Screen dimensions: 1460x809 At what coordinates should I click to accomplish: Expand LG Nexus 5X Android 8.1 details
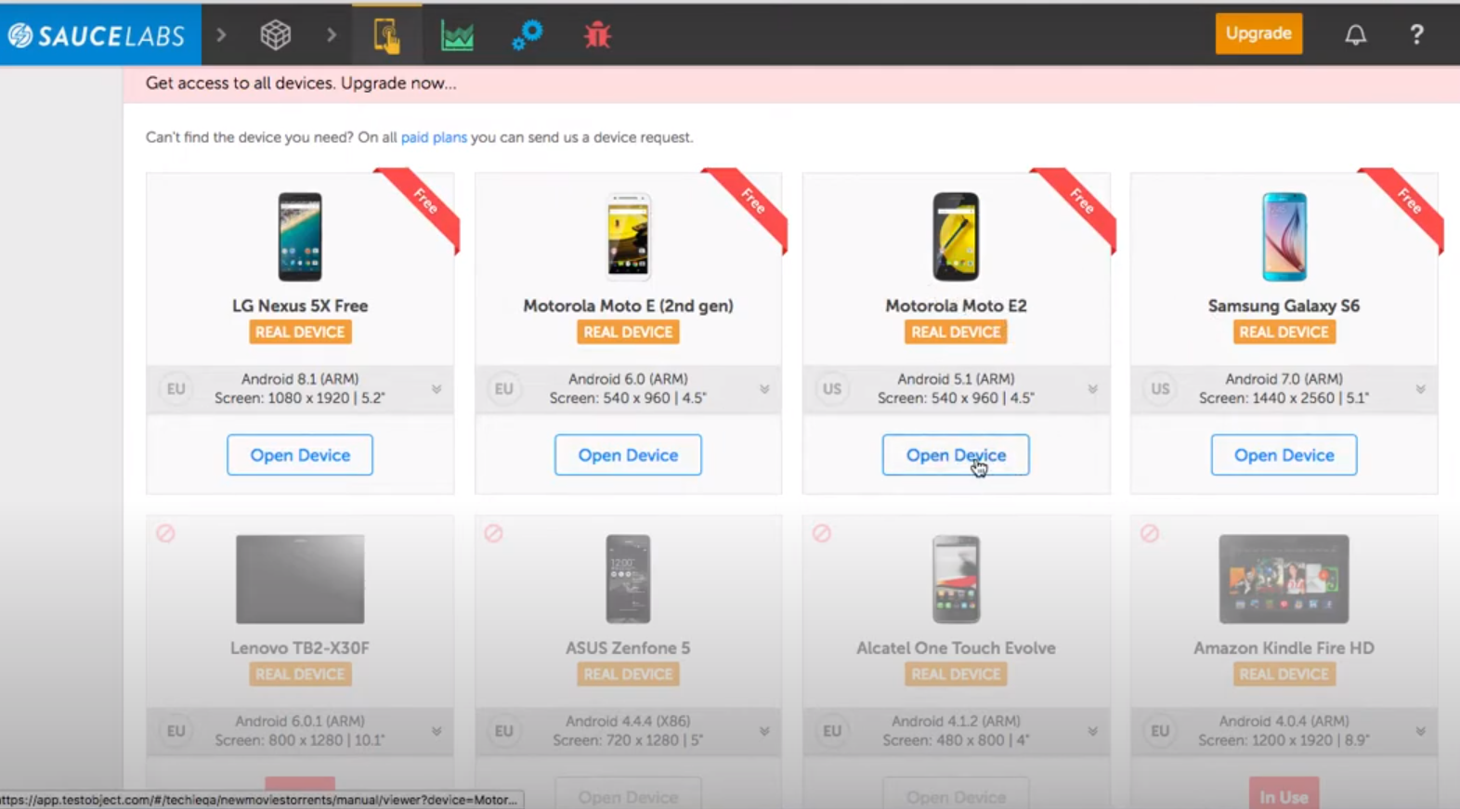437,389
